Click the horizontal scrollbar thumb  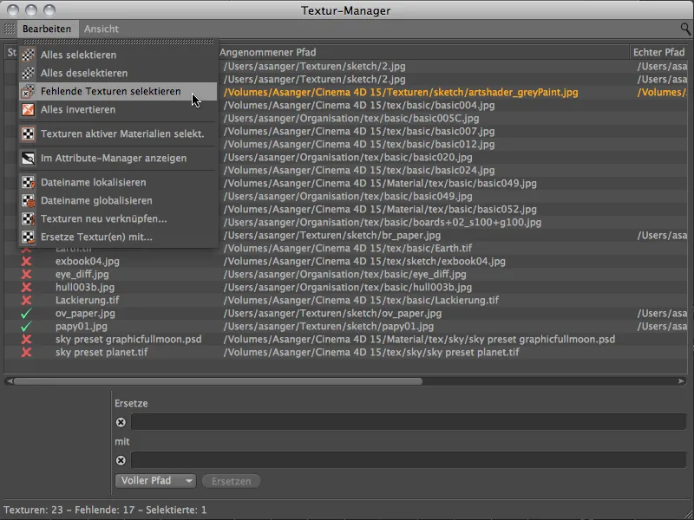coord(218,381)
